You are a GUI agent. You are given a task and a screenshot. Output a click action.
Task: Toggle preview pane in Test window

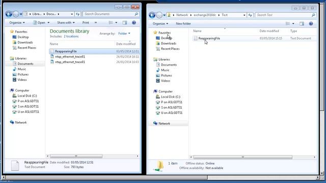302,24
